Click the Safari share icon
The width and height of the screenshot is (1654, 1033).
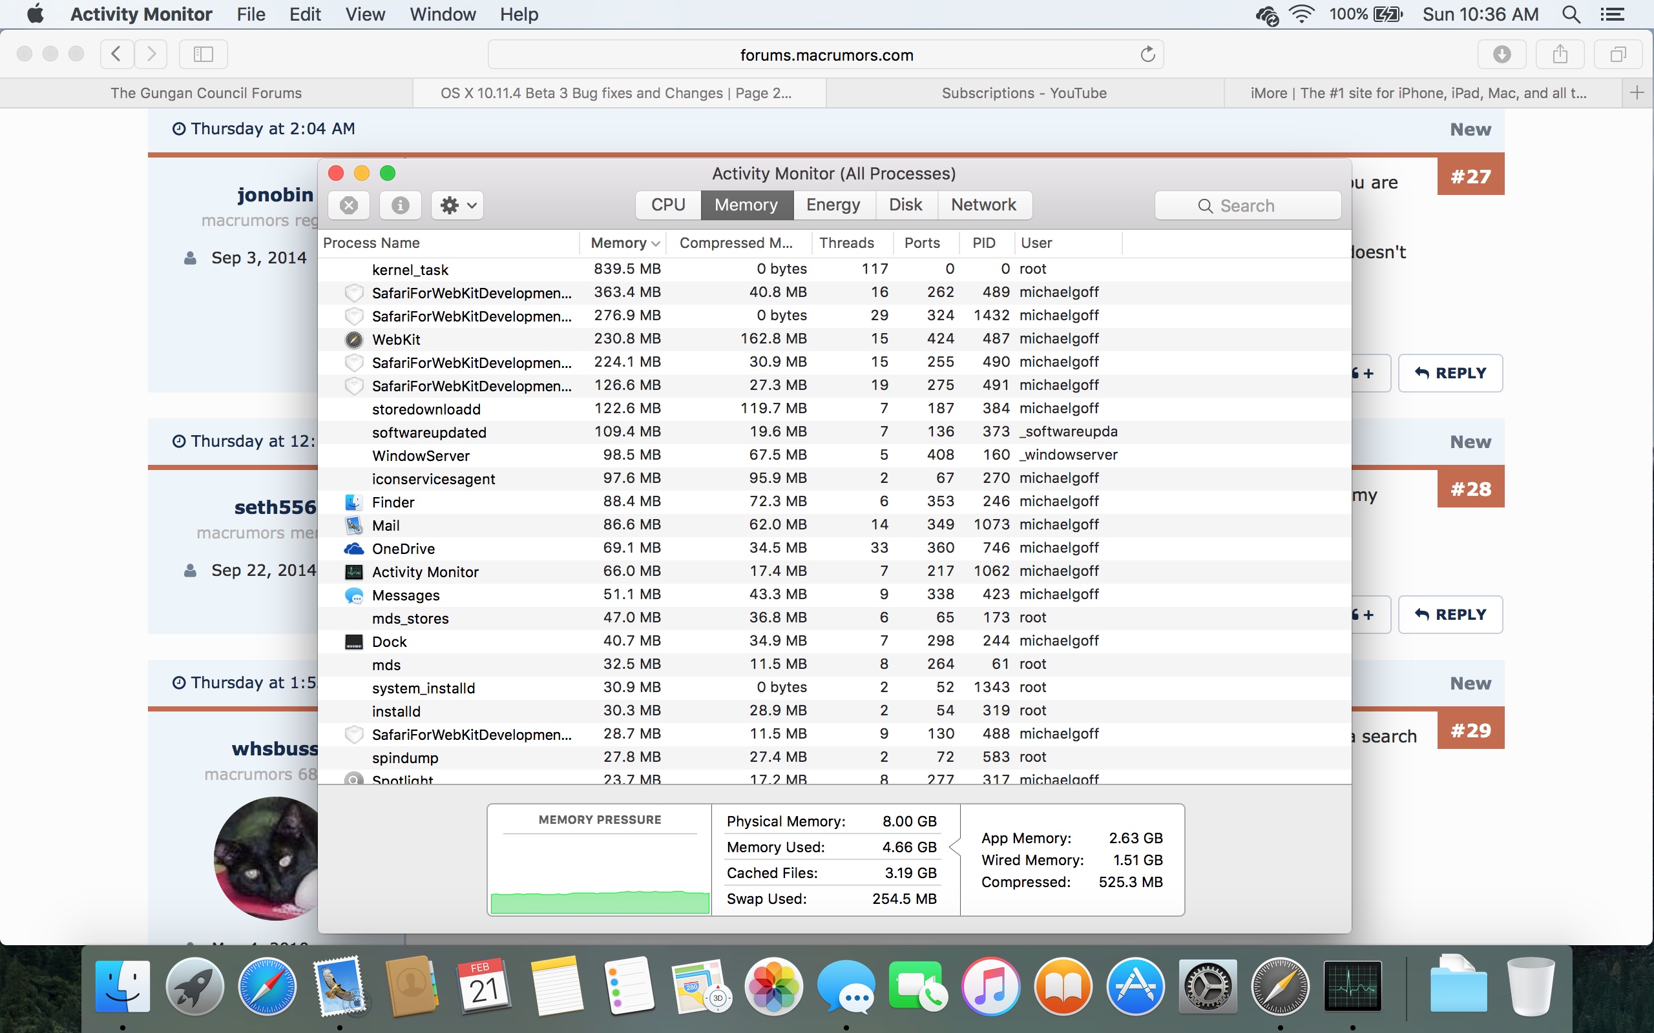[x=1560, y=55]
